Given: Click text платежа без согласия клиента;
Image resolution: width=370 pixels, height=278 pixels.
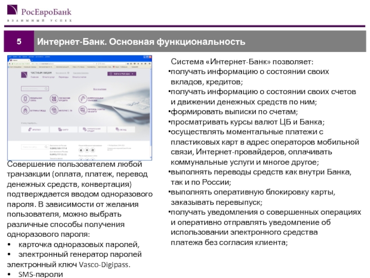Looking at the screenshot, I should 229,242.
